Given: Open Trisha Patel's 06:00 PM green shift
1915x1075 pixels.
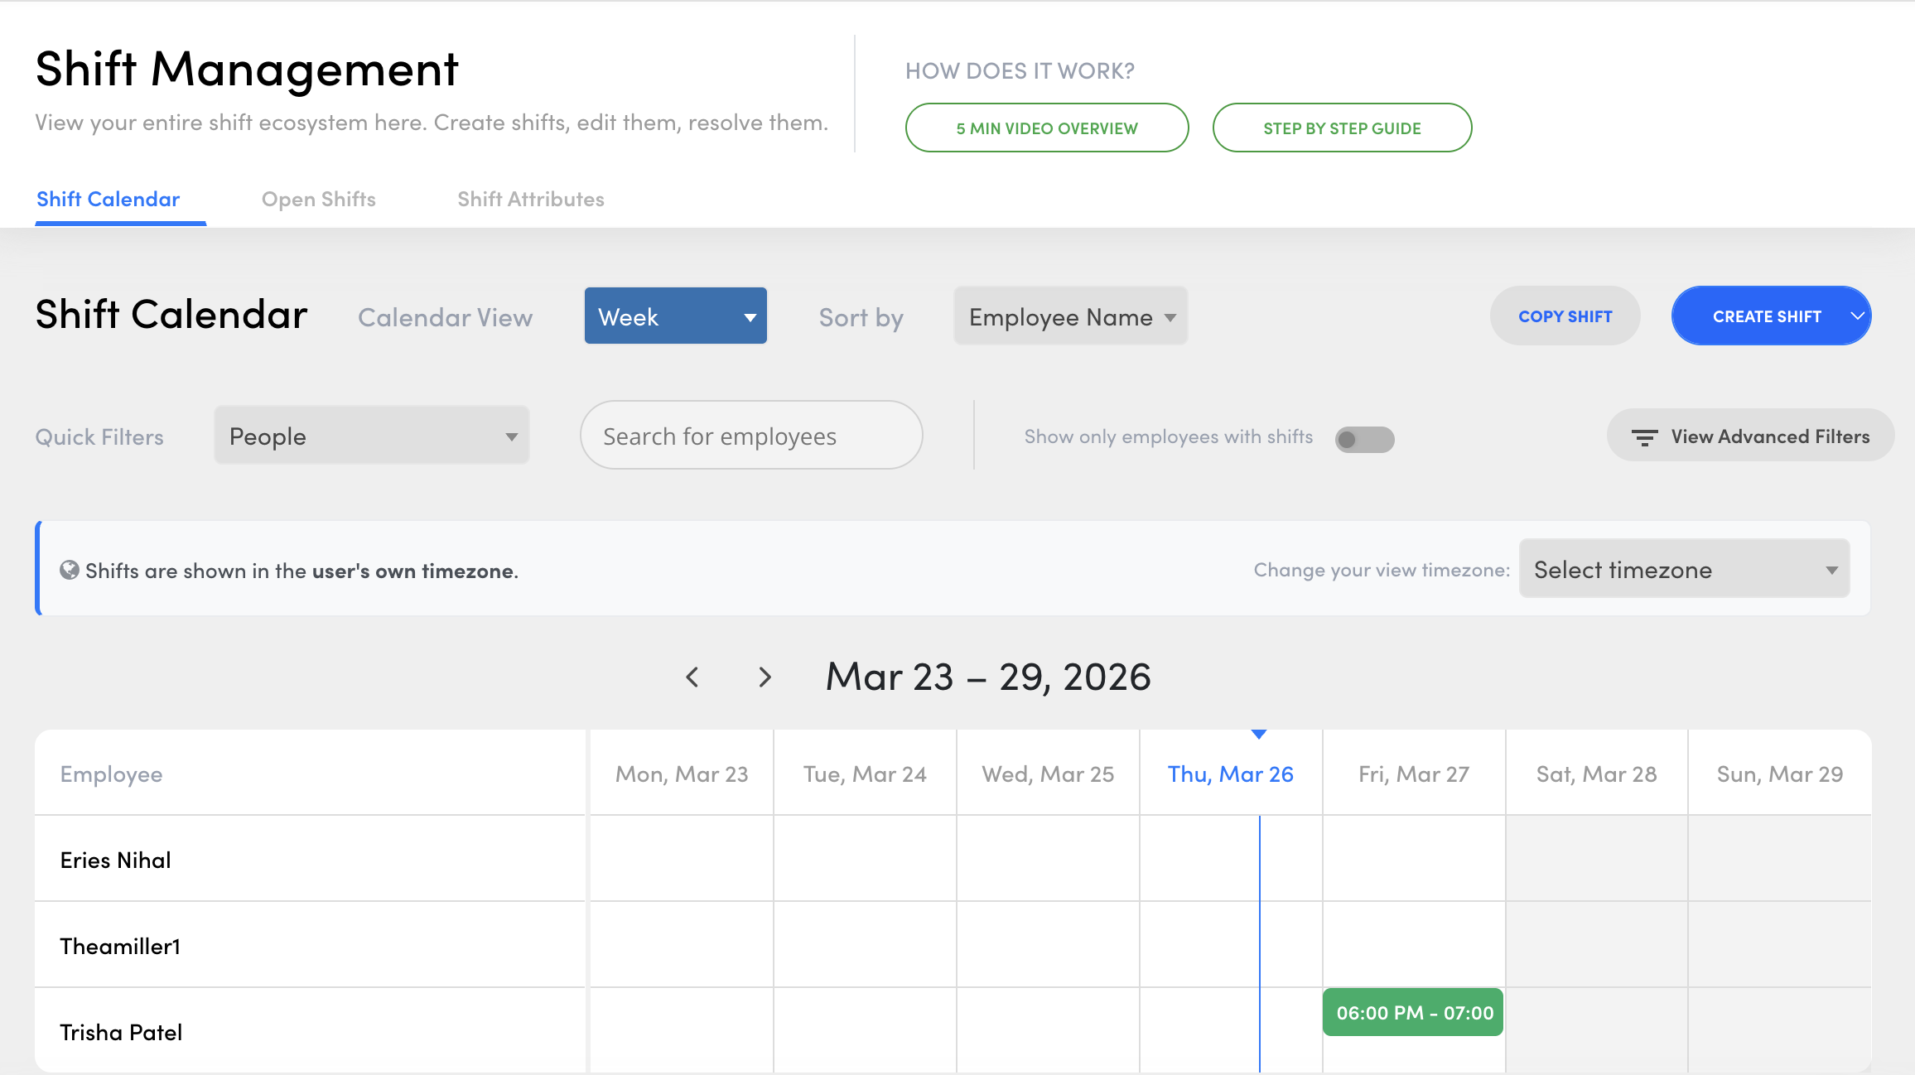Looking at the screenshot, I should [1412, 1013].
